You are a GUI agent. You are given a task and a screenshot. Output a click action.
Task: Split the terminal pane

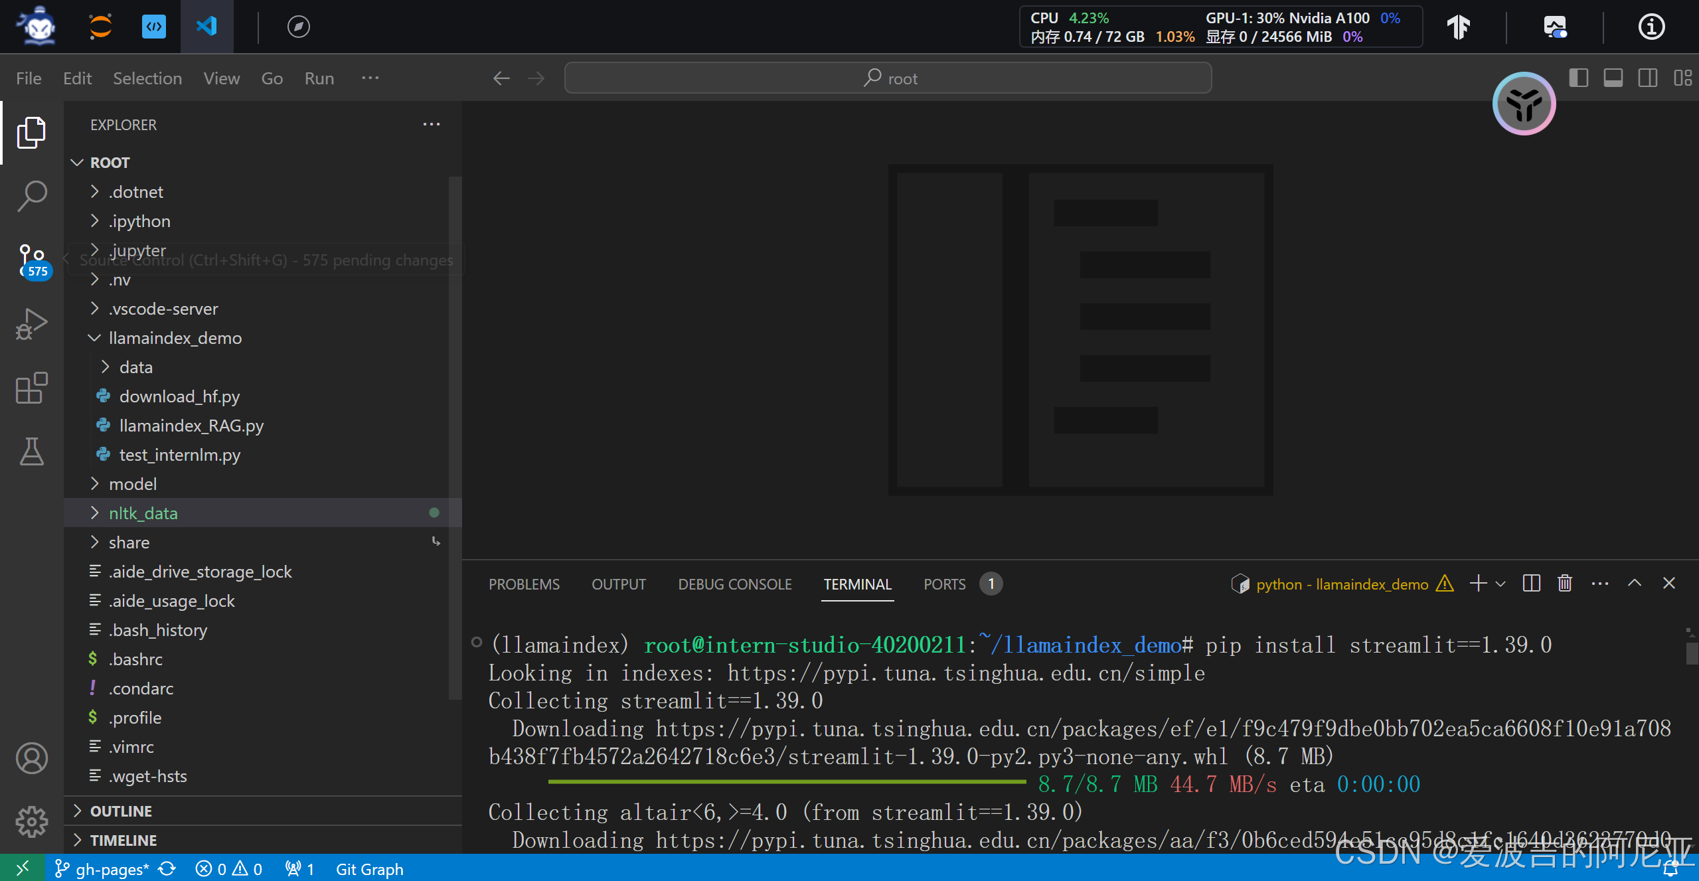coord(1531,584)
